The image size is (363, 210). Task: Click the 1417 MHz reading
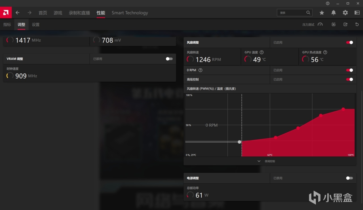tap(28, 40)
